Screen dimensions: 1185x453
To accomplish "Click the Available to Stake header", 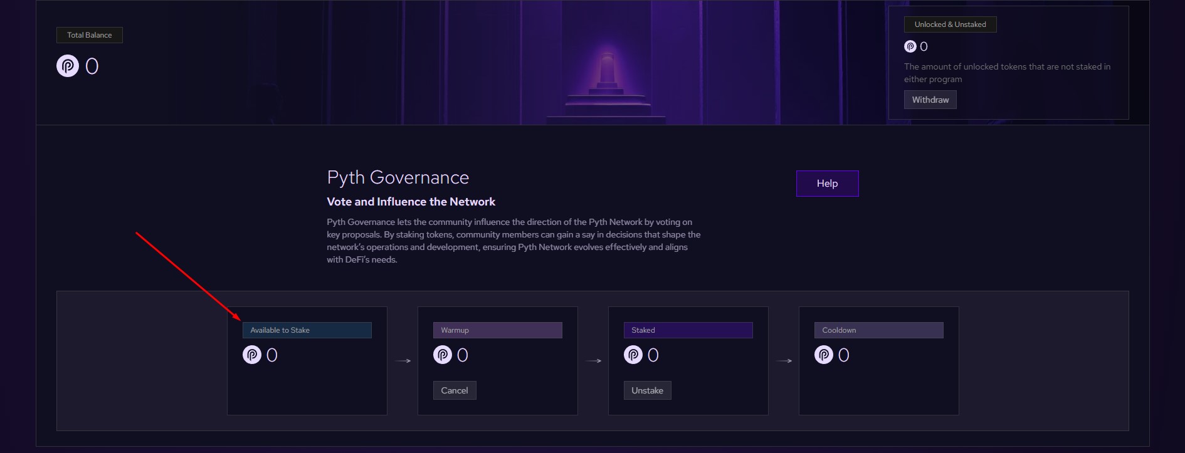I will [x=307, y=330].
